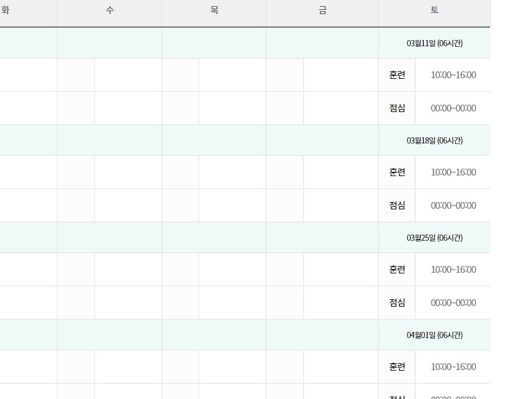This screenshot has height=399, width=518.
Task: Click the 목 (Thursday) column header
Action: coord(214,11)
